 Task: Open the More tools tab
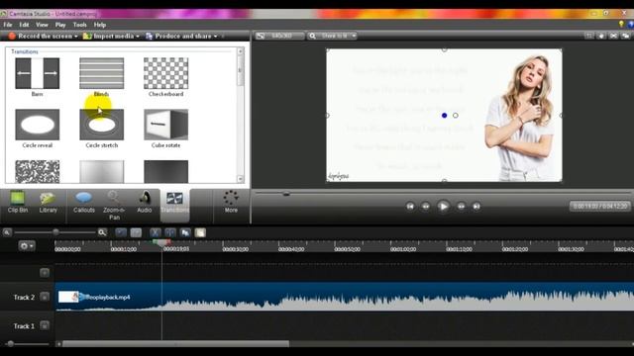231,202
